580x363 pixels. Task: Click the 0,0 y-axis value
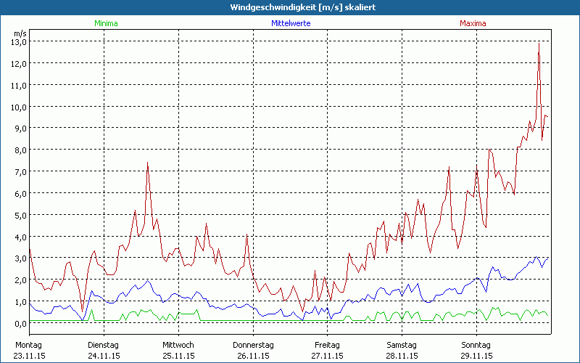[19, 323]
